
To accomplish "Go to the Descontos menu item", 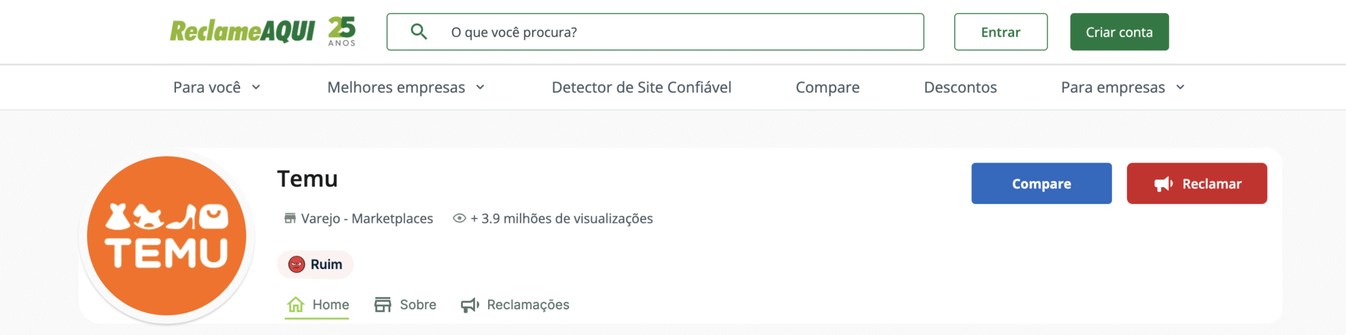I will (960, 87).
